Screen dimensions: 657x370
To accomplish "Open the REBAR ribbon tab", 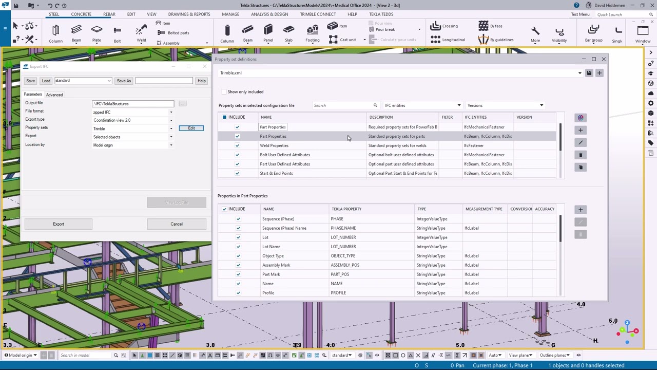I will 109,14.
